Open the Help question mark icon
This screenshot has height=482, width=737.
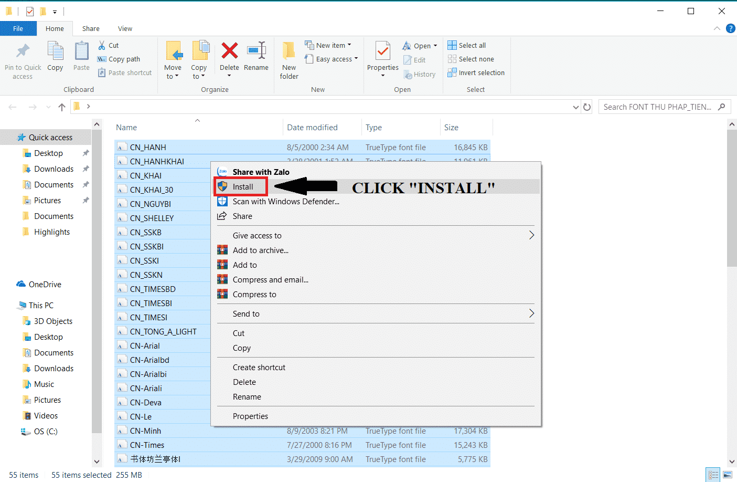(x=730, y=28)
